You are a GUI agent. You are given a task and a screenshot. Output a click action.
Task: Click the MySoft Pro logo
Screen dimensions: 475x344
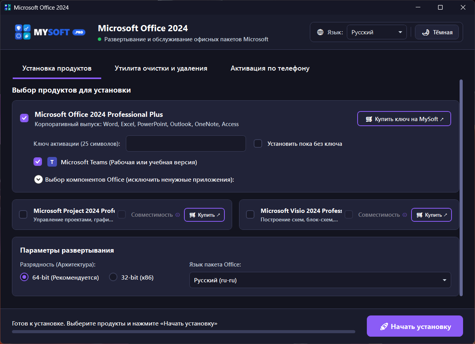pyautogui.click(x=50, y=32)
